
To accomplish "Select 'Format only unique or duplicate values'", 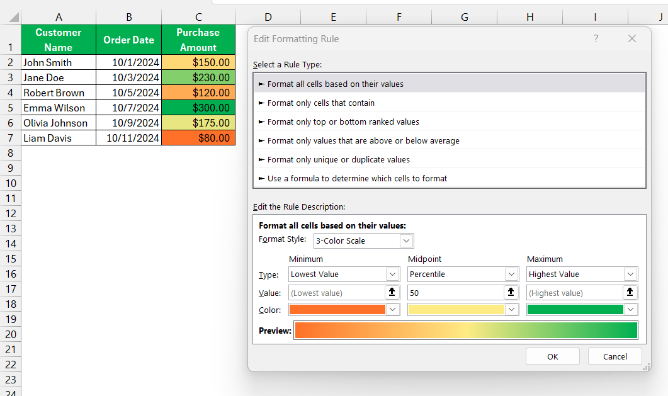I will [450, 159].
